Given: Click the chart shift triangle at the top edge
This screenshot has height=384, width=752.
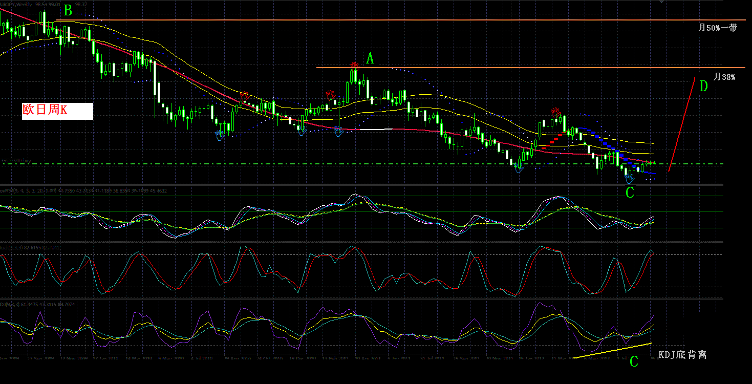Looking at the screenshot, I should point(661,2).
